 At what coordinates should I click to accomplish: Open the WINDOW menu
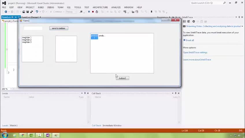tap(129, 7)
